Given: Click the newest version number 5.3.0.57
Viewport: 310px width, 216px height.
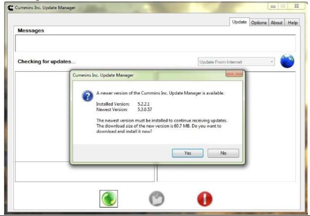Looking at the screenshot, I should click(x=145, y=109).
